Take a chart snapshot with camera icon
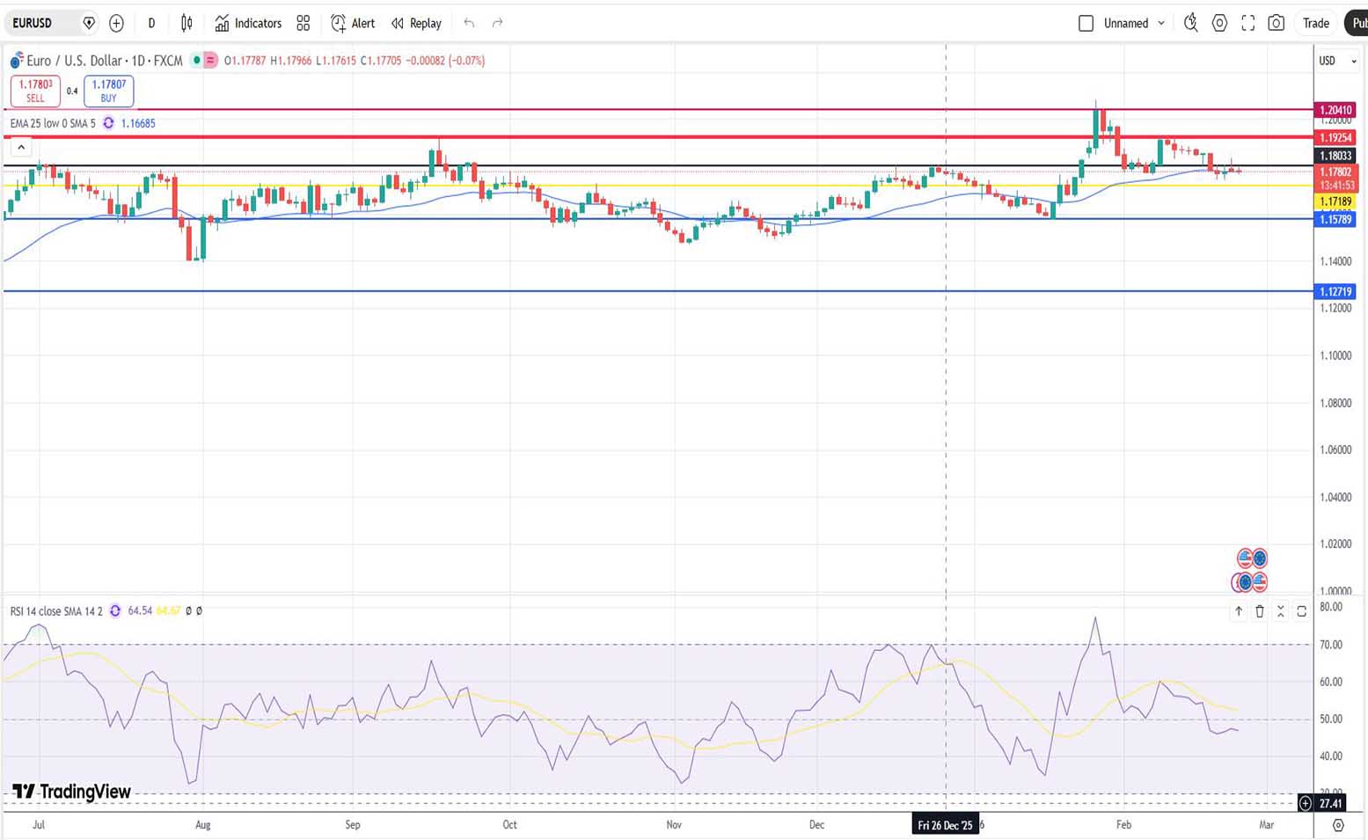Viewport: 1368px width, 840px height. pos(1276,24)
